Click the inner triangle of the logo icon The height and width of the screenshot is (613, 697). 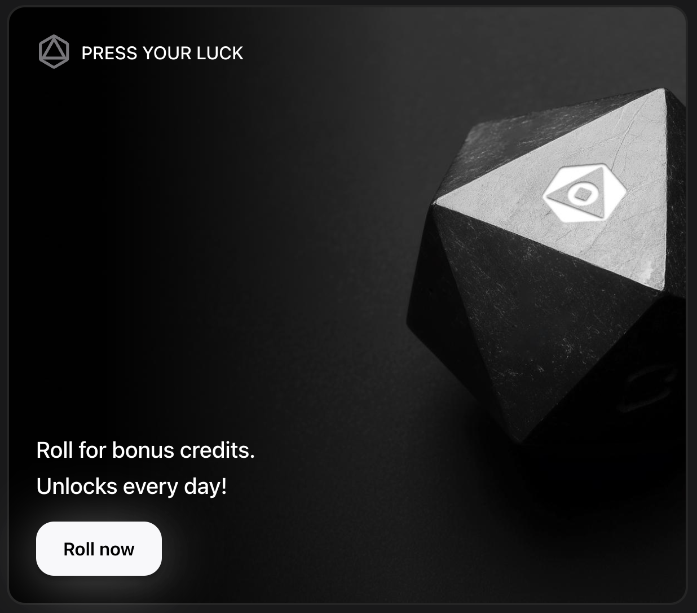(54, 51)
